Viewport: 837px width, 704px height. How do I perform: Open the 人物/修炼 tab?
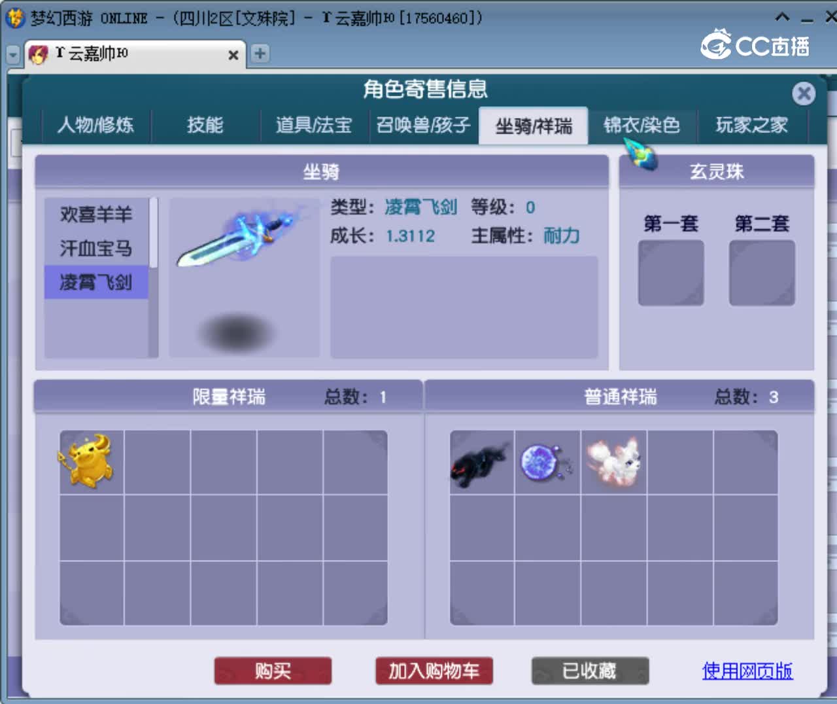pyautogui.click(x=95, y=125)
